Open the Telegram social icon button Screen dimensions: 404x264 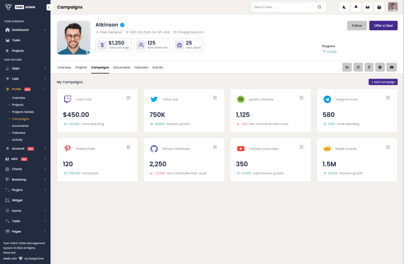point(380,67)
